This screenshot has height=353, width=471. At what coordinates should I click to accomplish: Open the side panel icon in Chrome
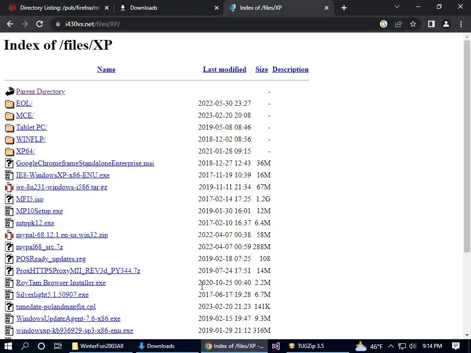click(431, 24)
